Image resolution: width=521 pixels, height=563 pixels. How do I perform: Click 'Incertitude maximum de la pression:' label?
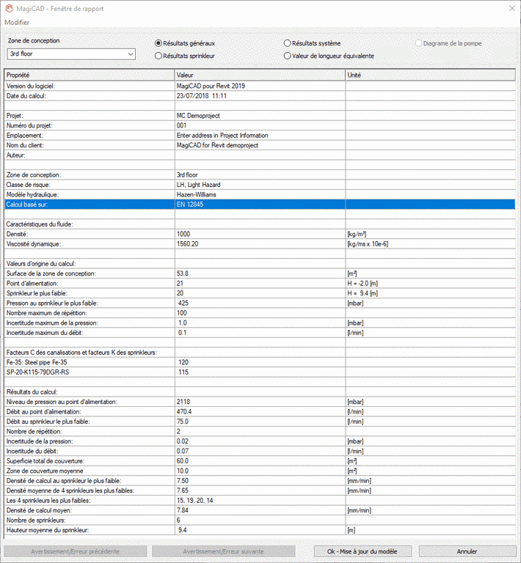click(52, 323)
